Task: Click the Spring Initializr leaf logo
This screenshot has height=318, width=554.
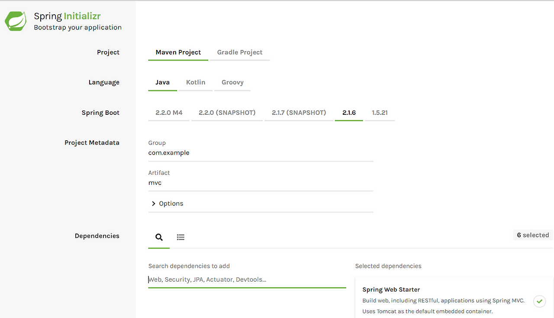Action: click(16, 21)
